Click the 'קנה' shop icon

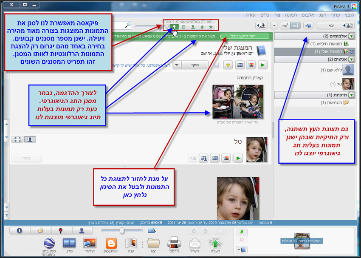point(131,245)
